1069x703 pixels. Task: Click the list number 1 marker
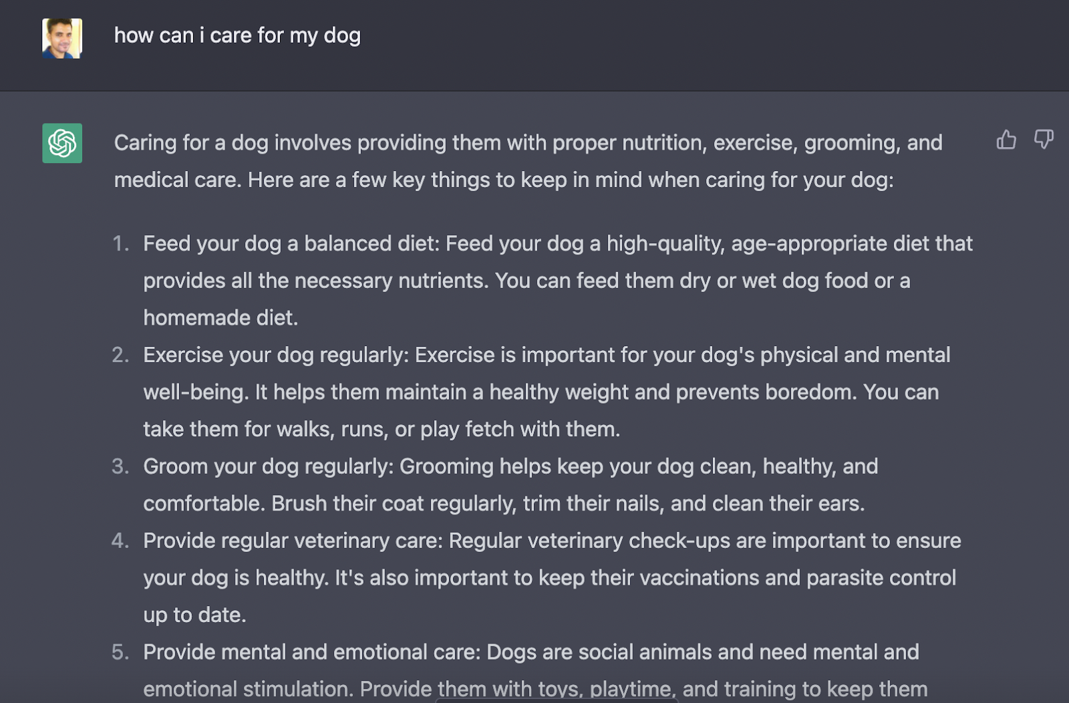(120, 244)
